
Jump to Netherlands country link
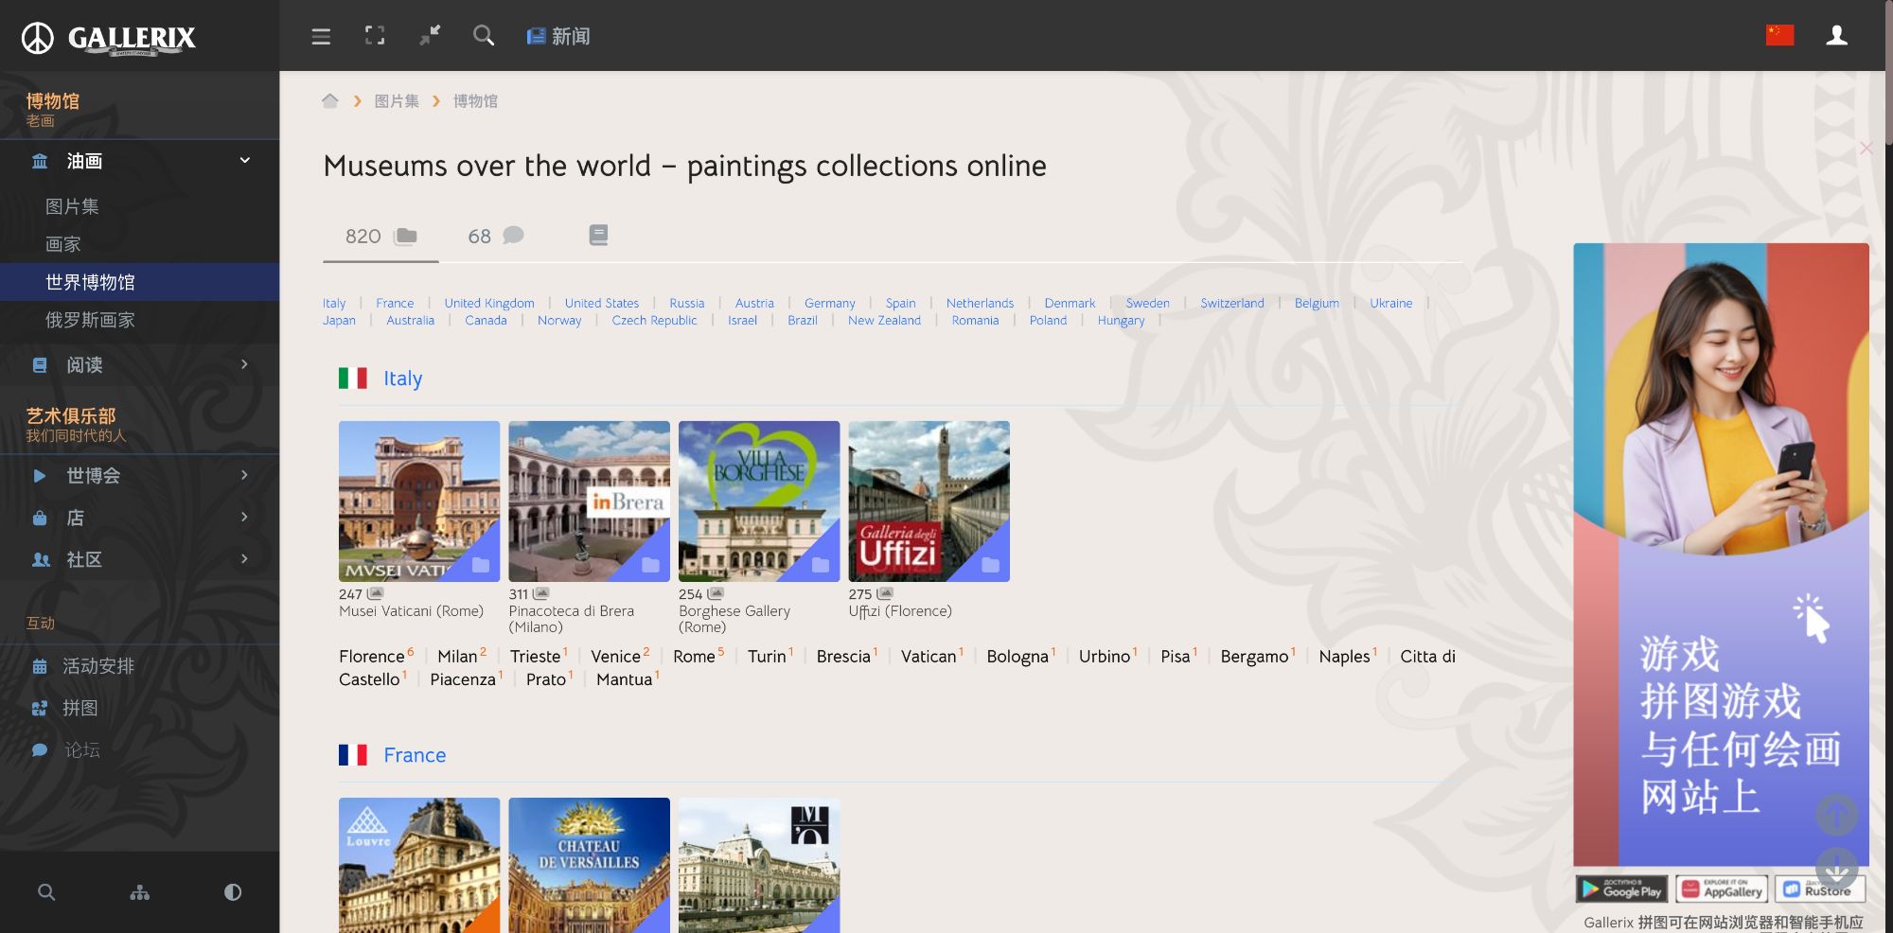pyautogui.click(x=980, y=303)
